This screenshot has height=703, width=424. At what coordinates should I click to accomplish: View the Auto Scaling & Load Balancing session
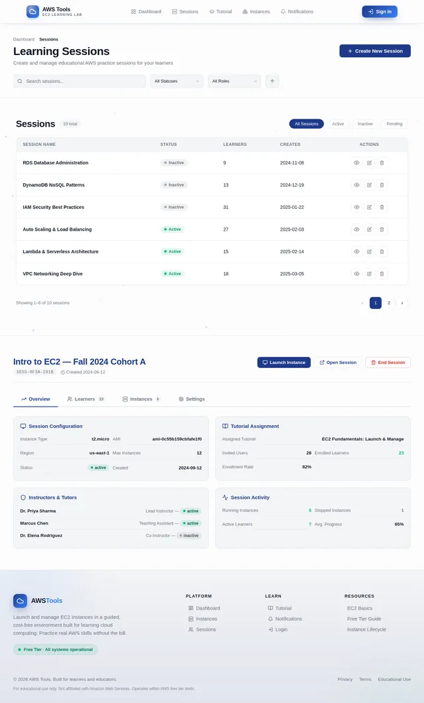(x=356, y=229)
